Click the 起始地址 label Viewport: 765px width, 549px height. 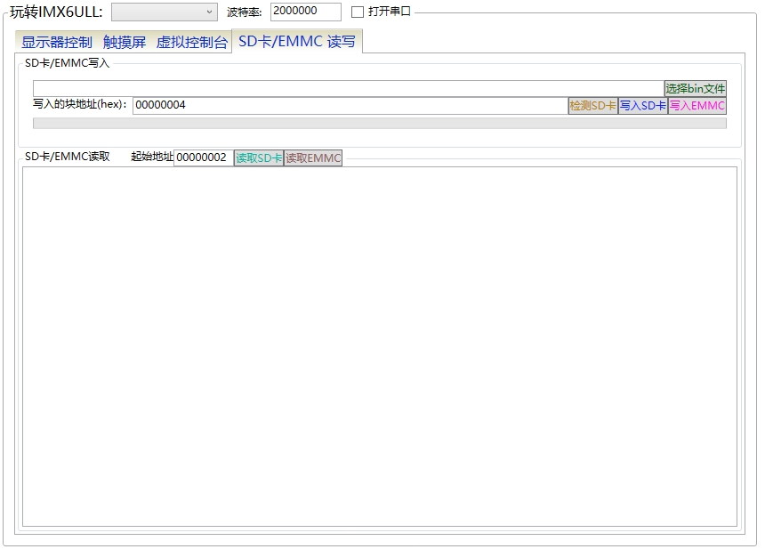[x=152, y=157]
